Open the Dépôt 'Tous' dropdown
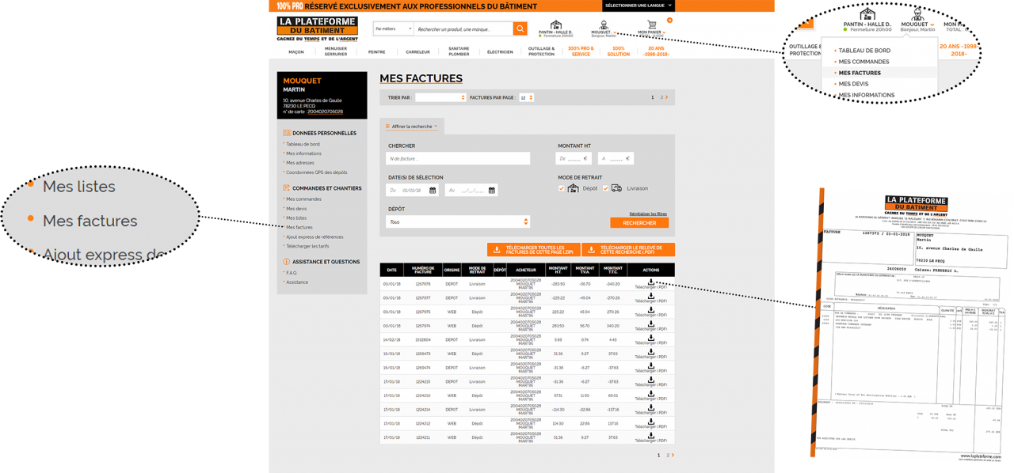 458,222
